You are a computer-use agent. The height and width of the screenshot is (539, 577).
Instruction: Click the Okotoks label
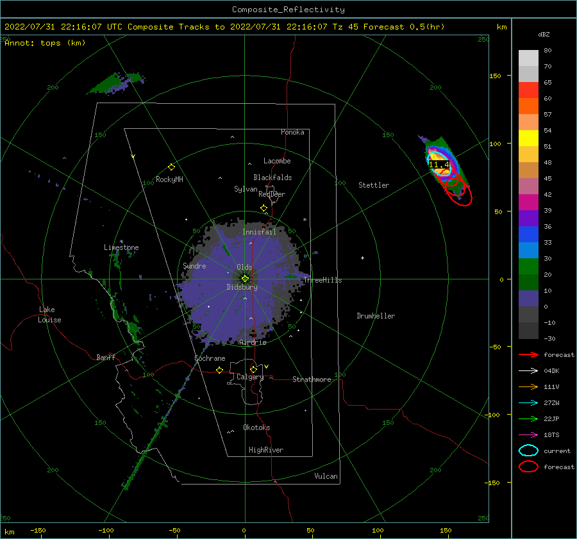tap(256, 427)
